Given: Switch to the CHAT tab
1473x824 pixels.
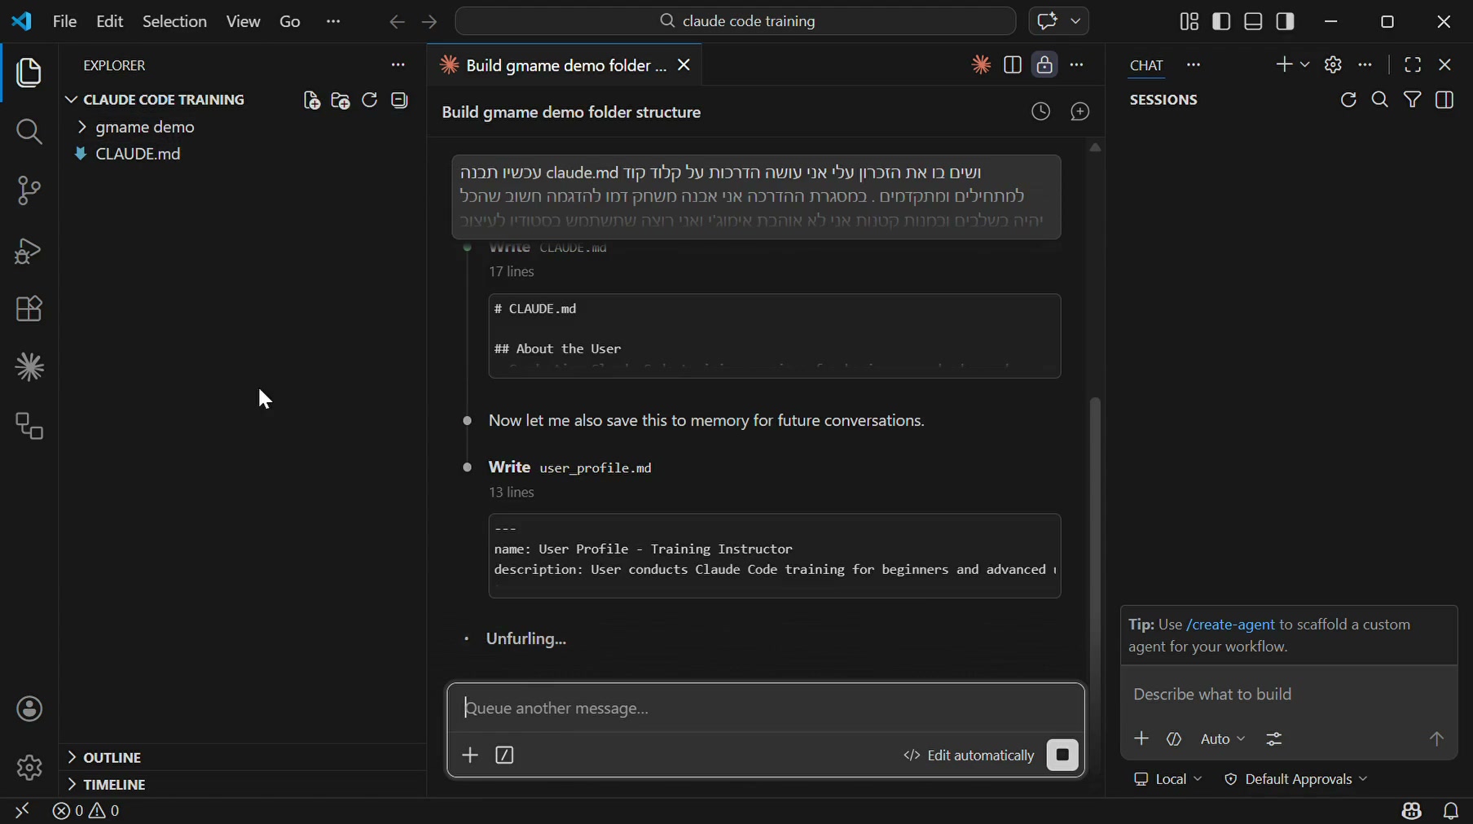Looking at the screenshot, I should coord(1146,65).
